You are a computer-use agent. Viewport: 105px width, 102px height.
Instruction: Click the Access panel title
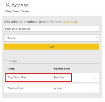point(20,5)
